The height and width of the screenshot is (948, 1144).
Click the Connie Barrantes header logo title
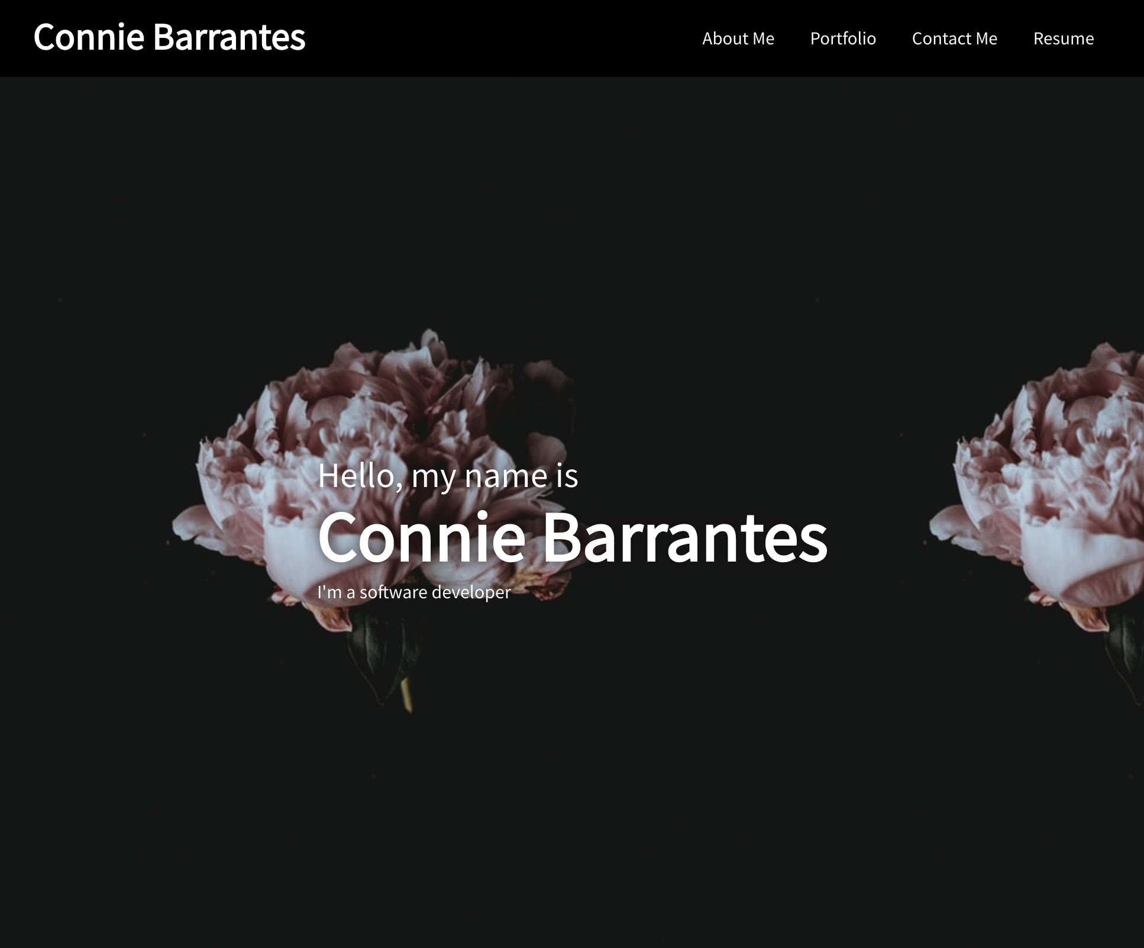click(169, 37)
